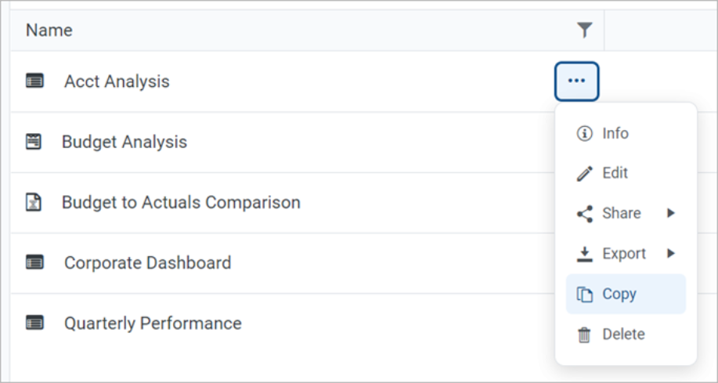Expand the Share submenu arrow

[x=671, y=213]
